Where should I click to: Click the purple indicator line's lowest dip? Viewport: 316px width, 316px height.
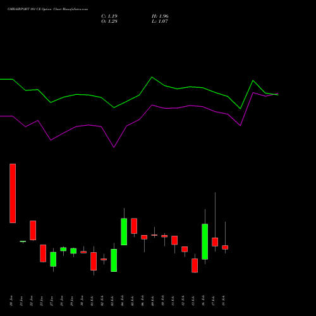(114, 147)
